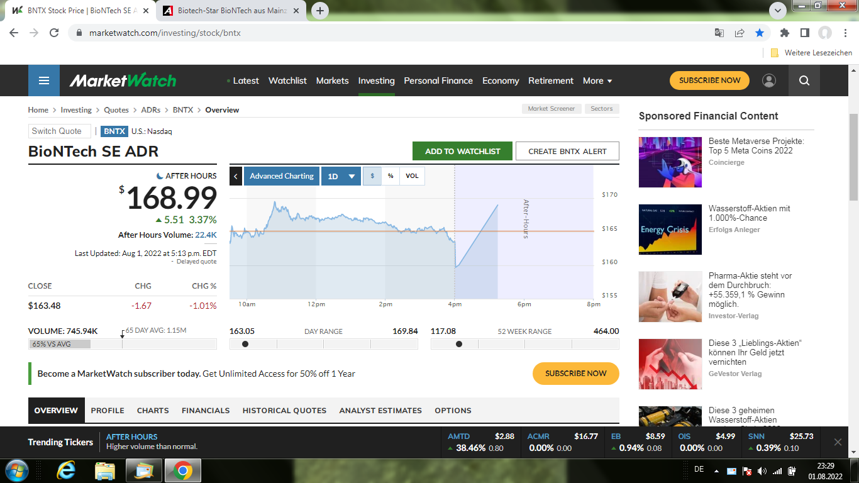Viewport: 859px width, 483px height.
Task: Expand the More navigation dropdown
Action: 597,80
